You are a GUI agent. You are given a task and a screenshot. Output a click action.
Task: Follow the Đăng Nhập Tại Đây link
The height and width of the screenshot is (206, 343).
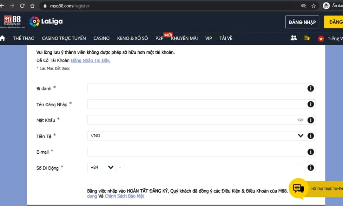click(90, 60)
